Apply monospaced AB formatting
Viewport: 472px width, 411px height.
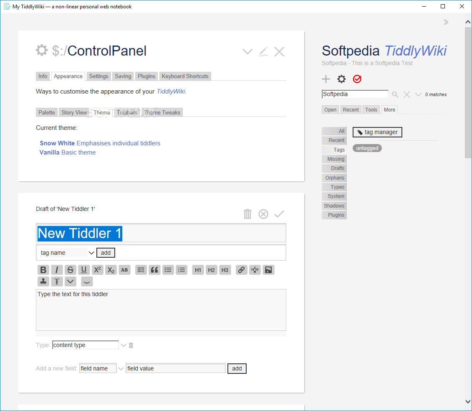click(x=124, y=270)
